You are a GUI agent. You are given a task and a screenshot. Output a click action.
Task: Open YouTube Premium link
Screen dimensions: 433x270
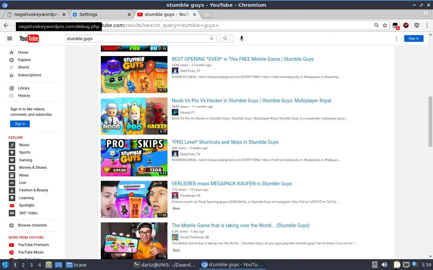click(x=34, y=245)
